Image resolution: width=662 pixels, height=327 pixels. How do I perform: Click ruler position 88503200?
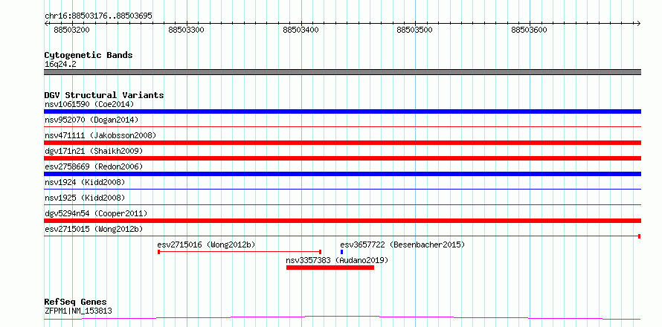(x=72, y=30)
